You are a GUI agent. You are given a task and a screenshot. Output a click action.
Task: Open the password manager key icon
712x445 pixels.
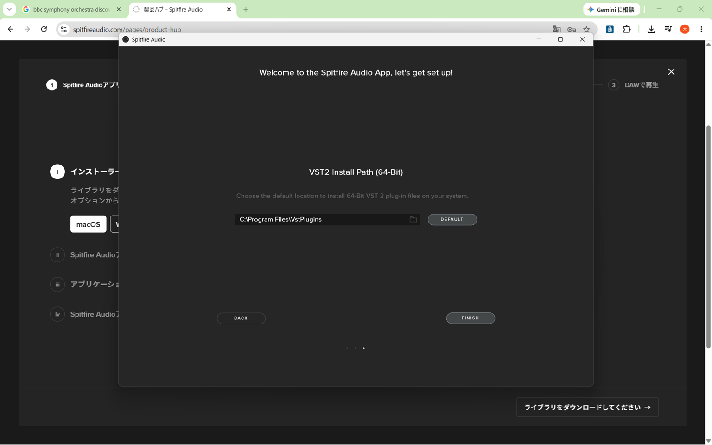(572, 29)
